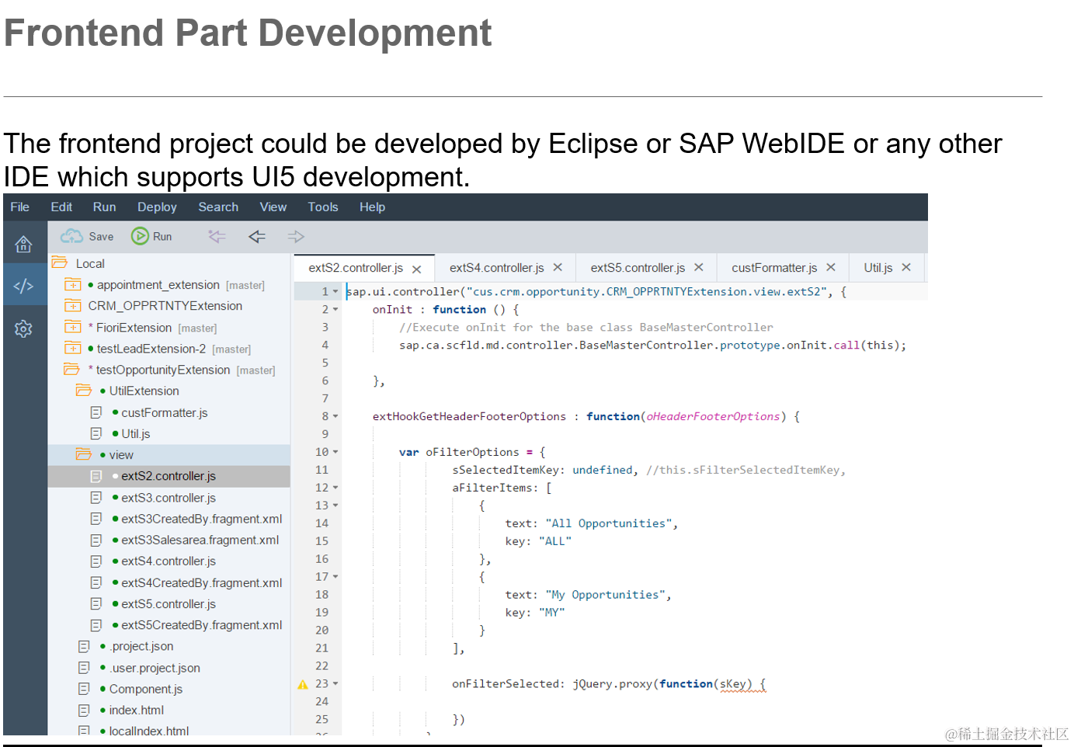Image resolution: width=1074 pixels, height=747 pixels.
Task: Fold code at line 8 arrow
Action: [x=335, y=416]
